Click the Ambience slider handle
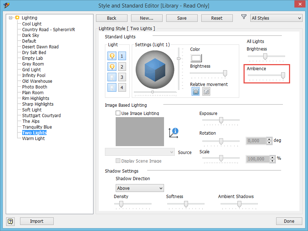 283,76
